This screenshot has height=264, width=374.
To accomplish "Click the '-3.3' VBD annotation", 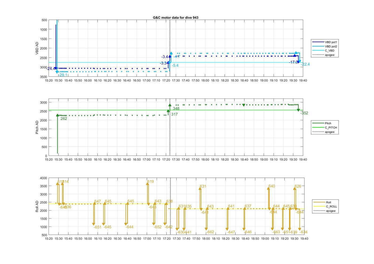I will 163,63.
